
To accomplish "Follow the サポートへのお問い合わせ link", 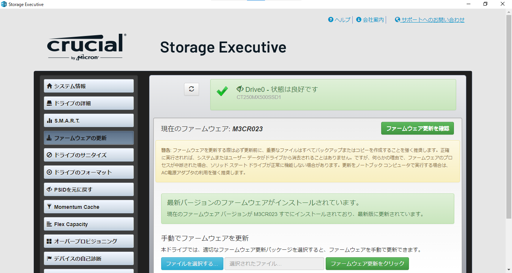I will click(430, 20).
